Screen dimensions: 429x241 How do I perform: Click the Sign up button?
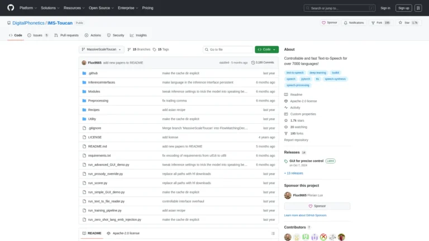pos(403,8)
